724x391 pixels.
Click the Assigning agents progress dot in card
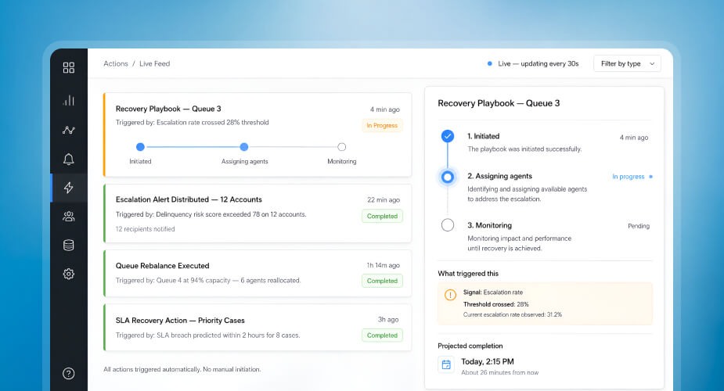[x=244, y=147]
